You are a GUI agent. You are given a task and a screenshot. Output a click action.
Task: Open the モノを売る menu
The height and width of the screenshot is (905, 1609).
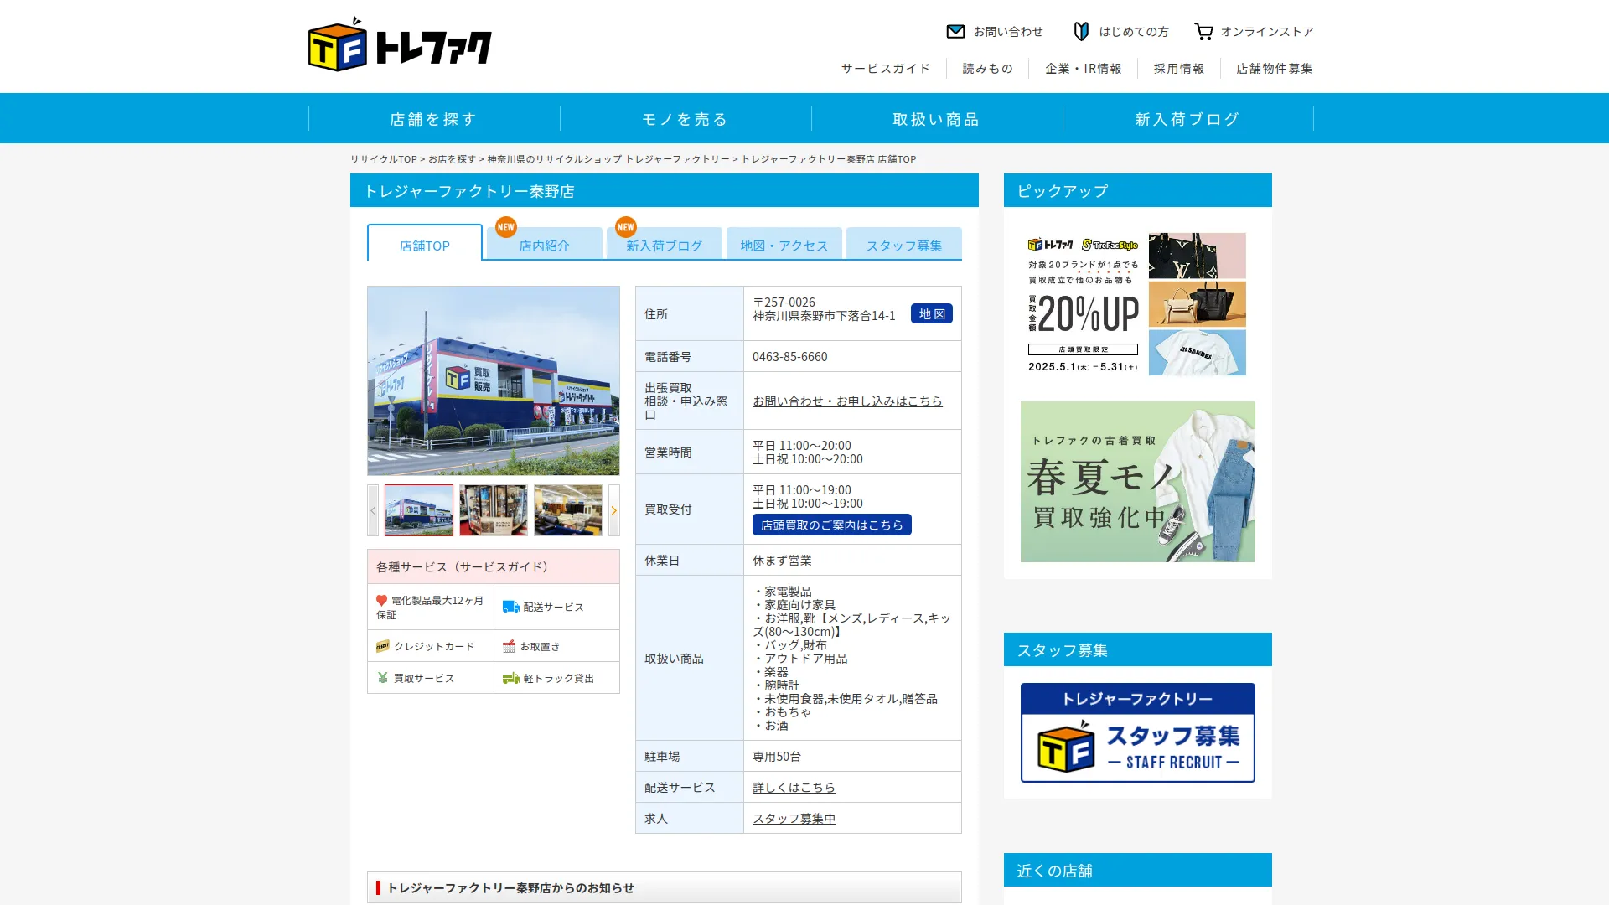click(686, 119)
